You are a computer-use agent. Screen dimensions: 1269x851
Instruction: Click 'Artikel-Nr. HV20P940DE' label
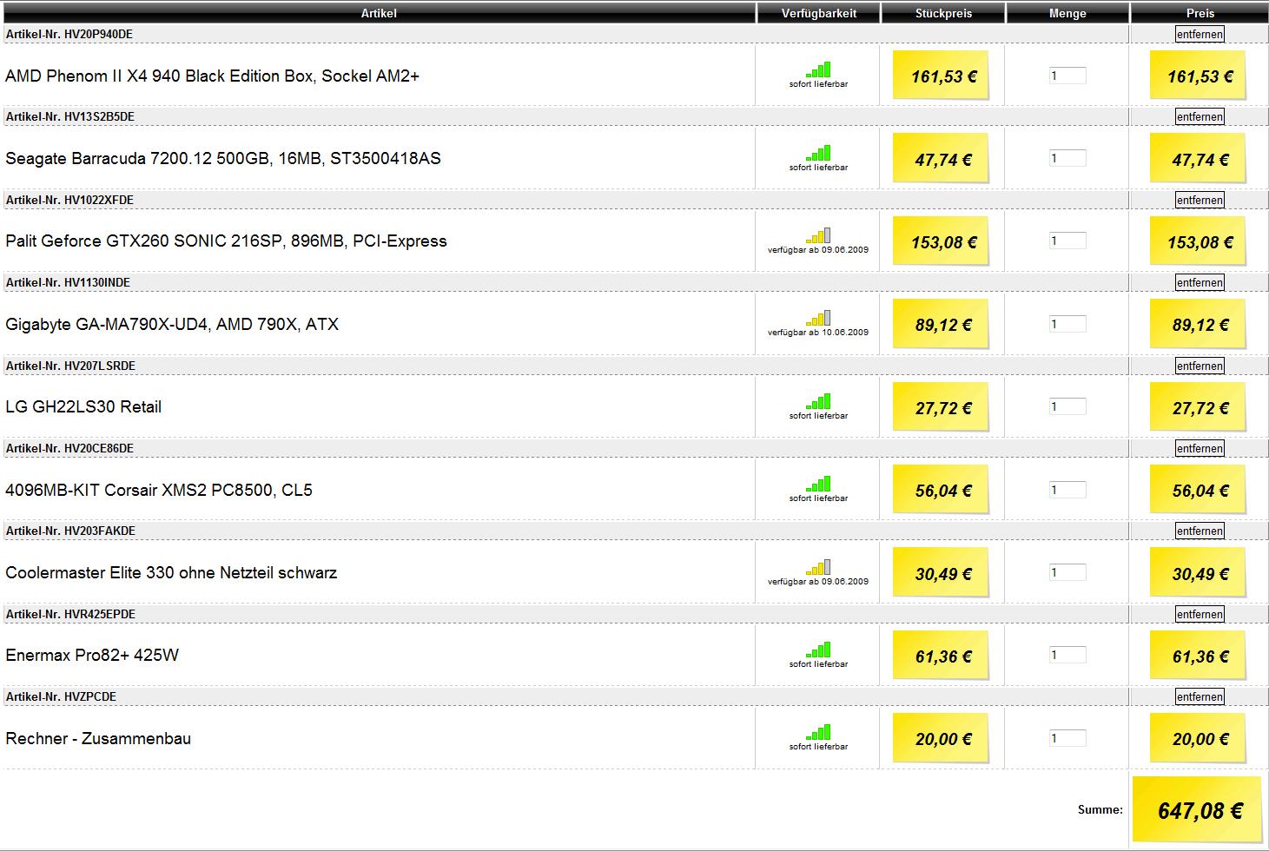[69, 34]
